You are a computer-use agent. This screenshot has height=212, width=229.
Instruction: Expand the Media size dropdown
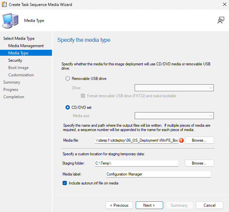(174, 115)
